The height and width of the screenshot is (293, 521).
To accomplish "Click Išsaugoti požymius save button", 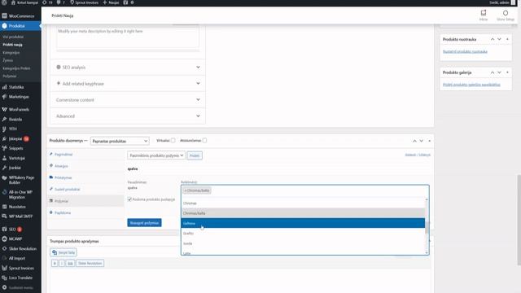I will tap(144, 223).
